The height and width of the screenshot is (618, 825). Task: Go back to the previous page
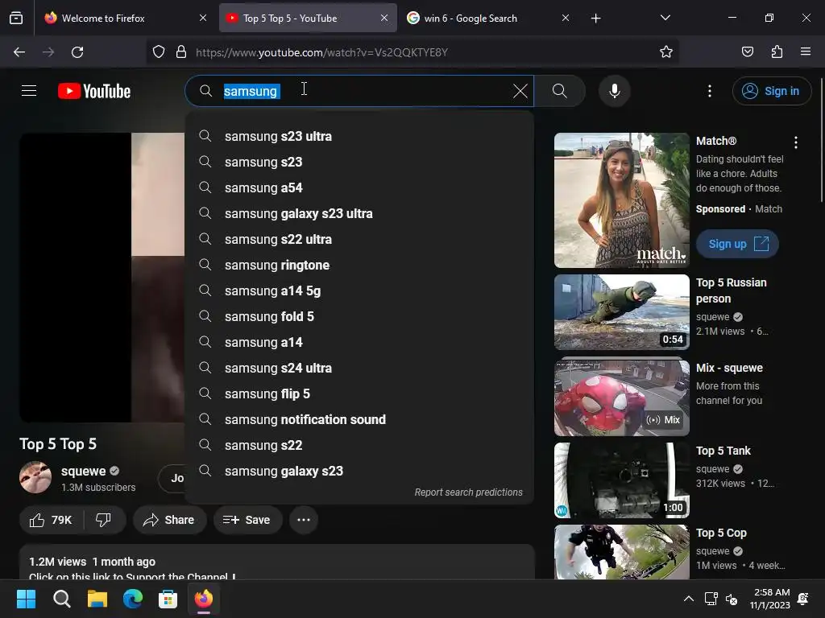pyautogui.click(x=19, y=52)
